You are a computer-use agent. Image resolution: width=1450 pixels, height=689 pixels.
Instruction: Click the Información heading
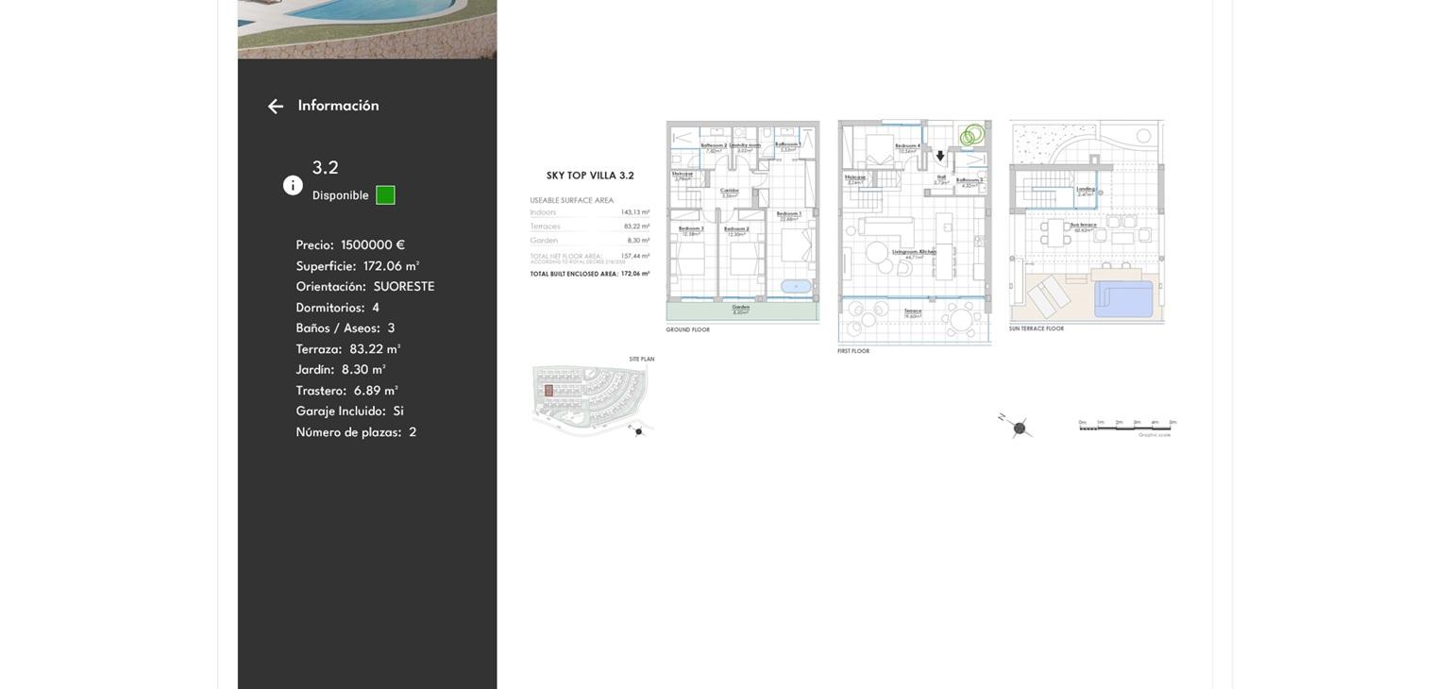click(338, 106)
